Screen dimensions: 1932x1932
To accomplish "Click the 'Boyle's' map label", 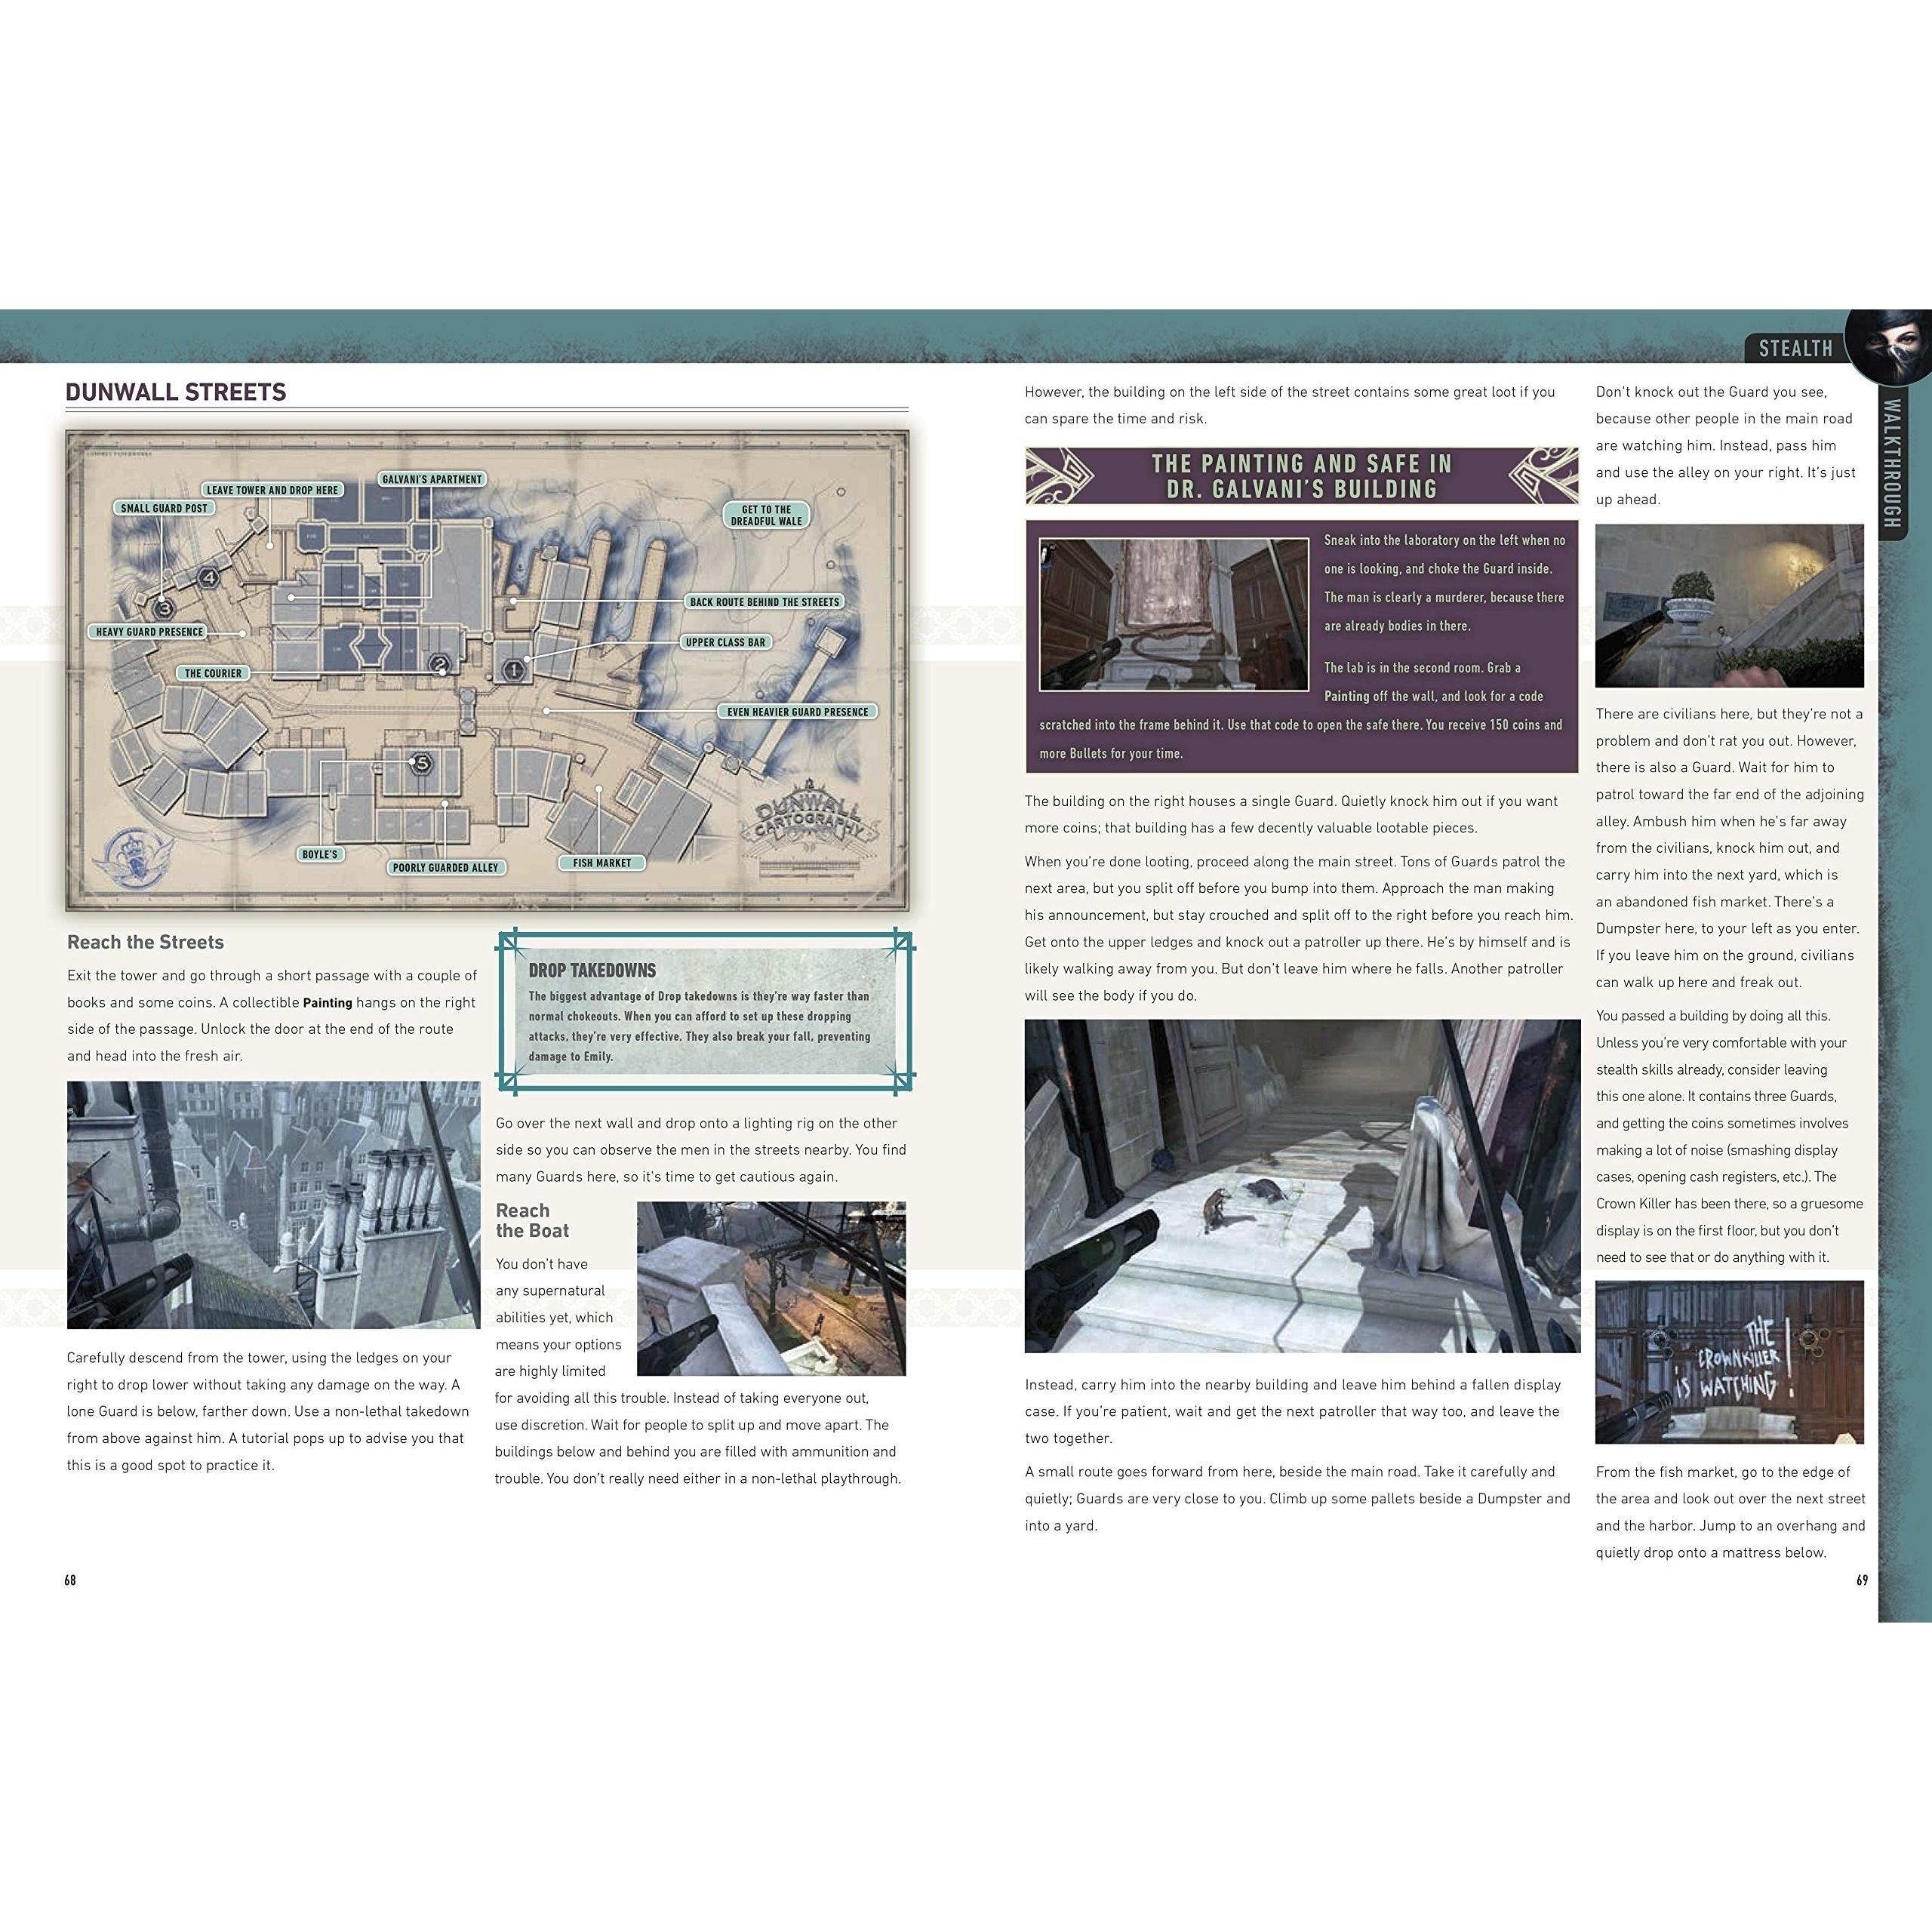I will pyautogui.click(x=320, y=854).
